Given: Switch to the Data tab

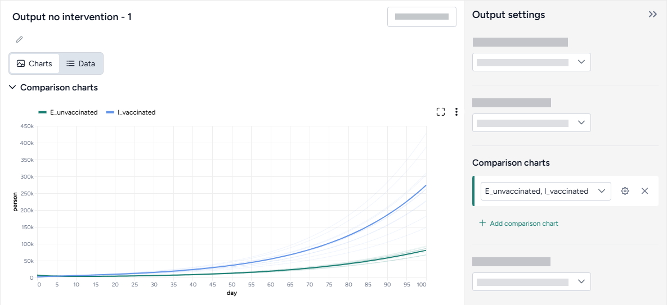Looking at the screenshot, I should [81, 63].
